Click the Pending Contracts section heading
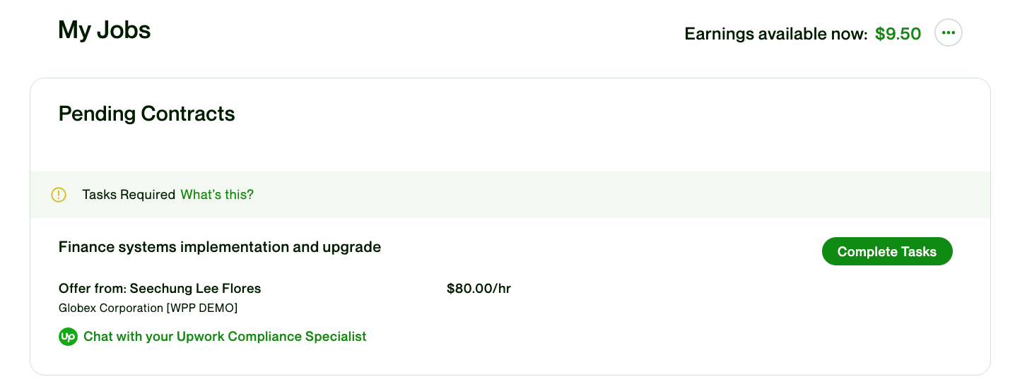Screen dimensions: 1015x391 (146, 114)
